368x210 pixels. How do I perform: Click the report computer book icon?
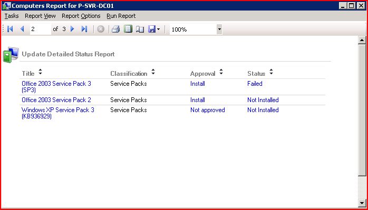[x=11, y=55]
